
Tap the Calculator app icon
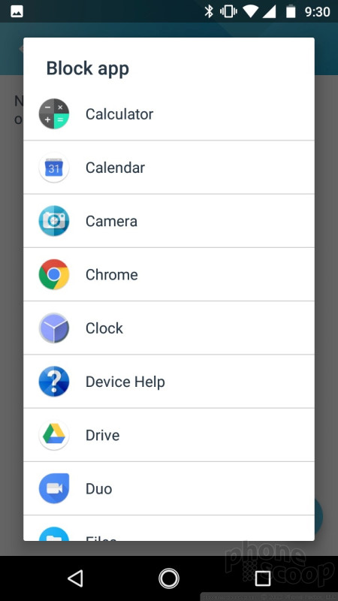[x=54, y=114]
